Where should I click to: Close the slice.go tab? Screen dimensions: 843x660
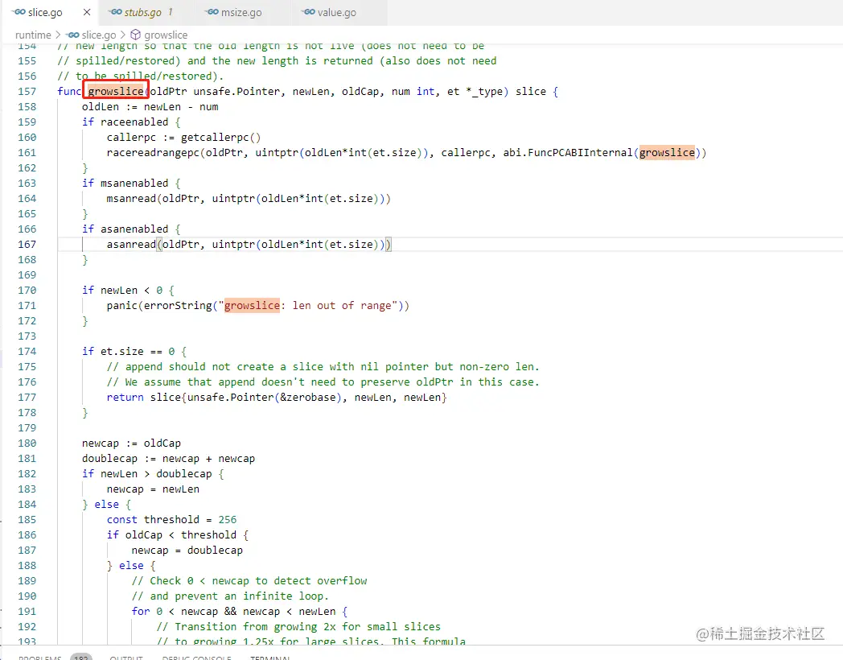[x=87, y=12]
